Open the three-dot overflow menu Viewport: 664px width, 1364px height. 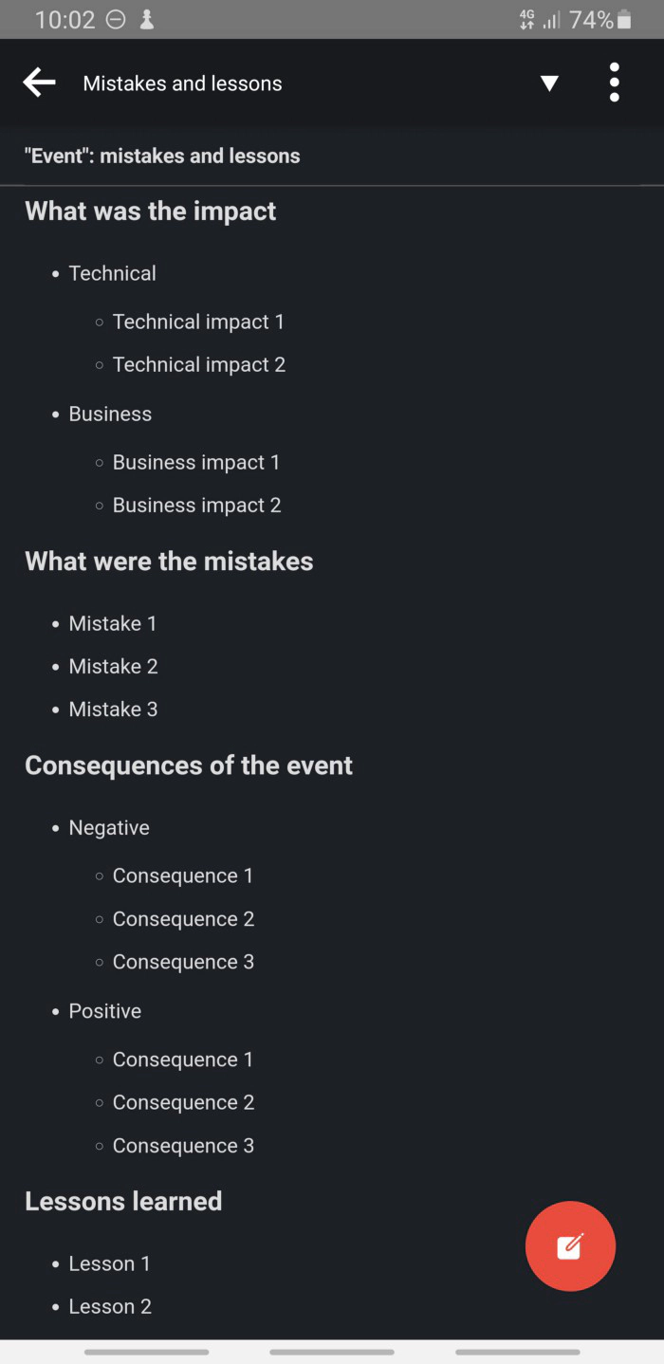[615, 83]
